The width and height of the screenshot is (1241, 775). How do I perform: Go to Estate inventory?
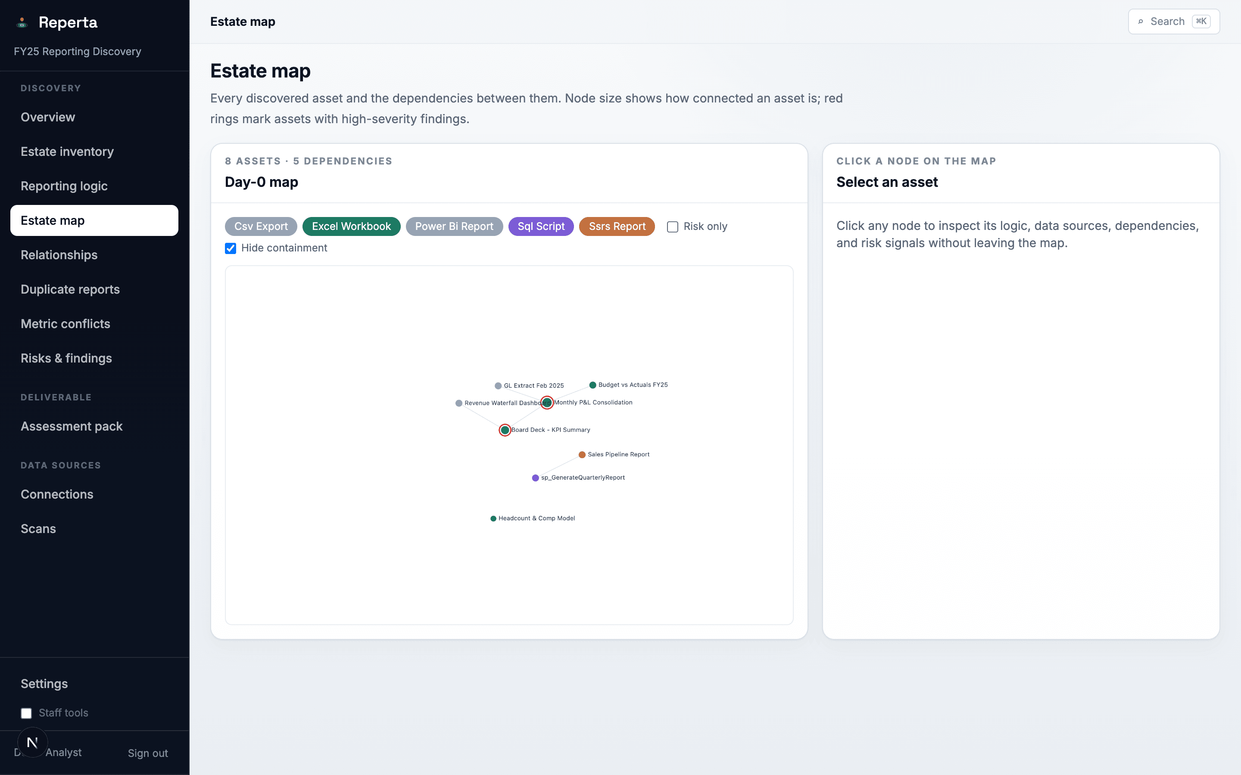94,152
